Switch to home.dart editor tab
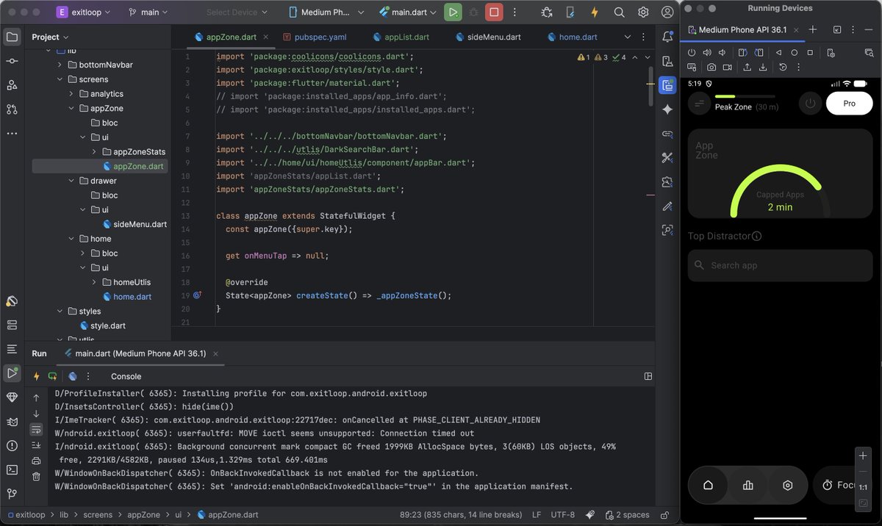882x526 pixels. point(571,37)
